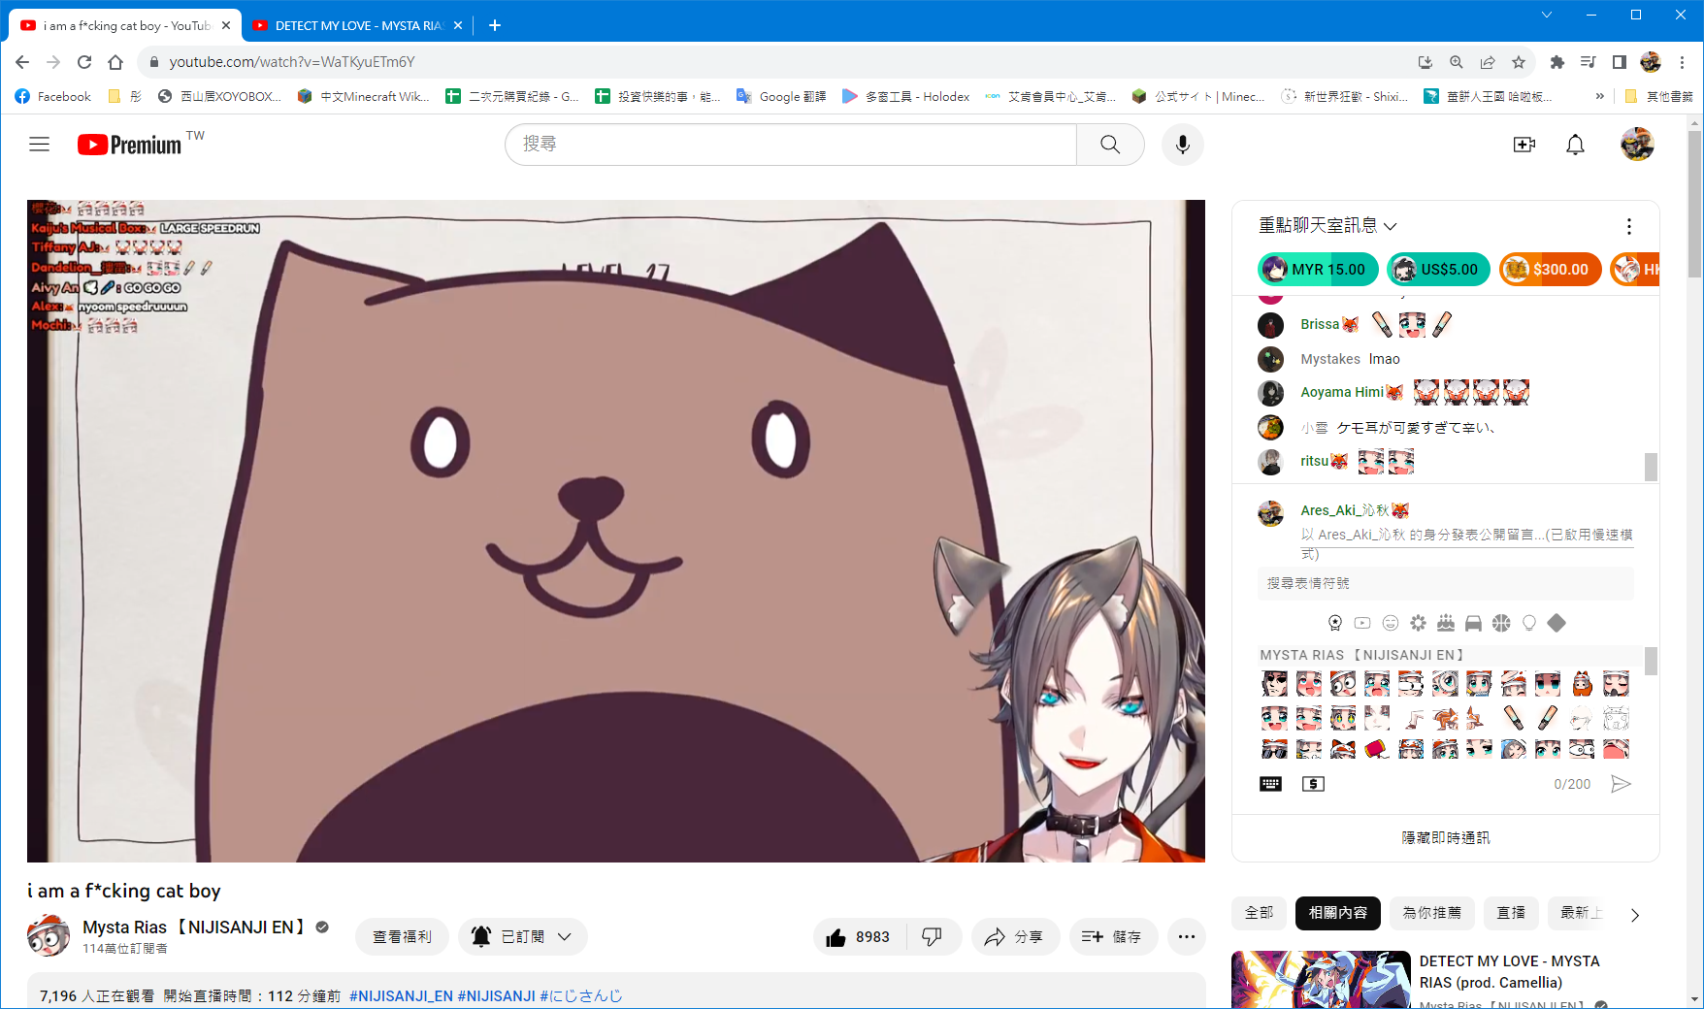The height and width of the screenshot is (1009, 1704).
Task: Open Share dialog for the video
Action: point(1015,937)
